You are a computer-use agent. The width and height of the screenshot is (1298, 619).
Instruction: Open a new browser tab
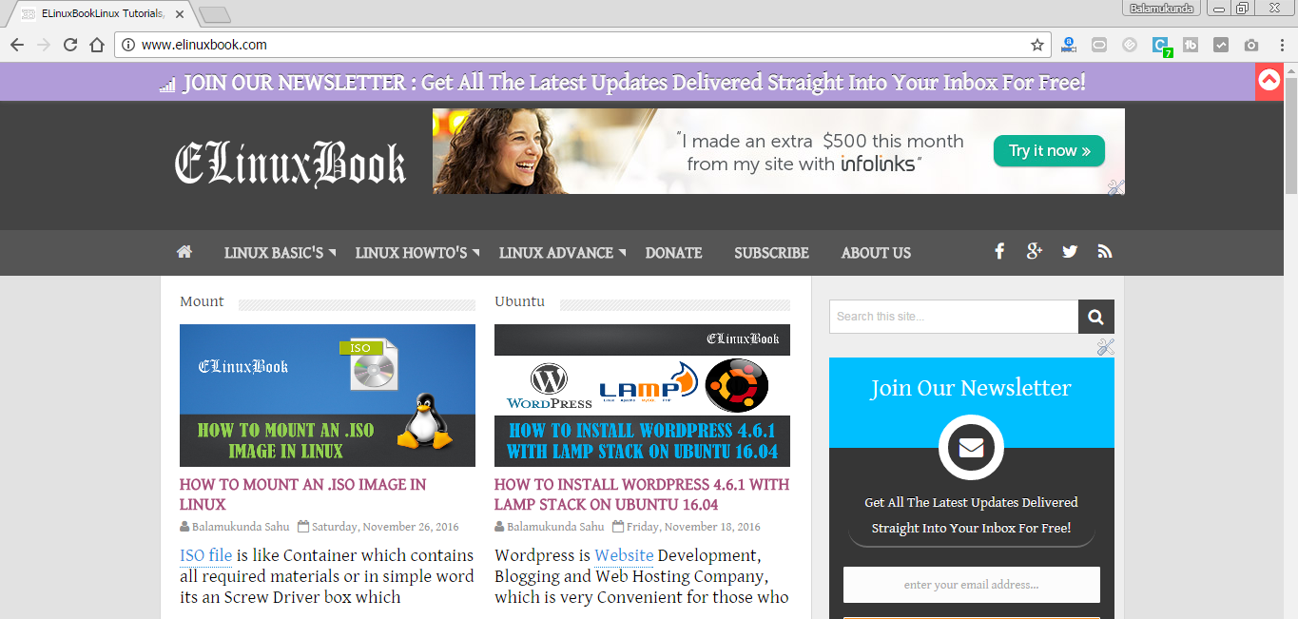pos(216,14)
